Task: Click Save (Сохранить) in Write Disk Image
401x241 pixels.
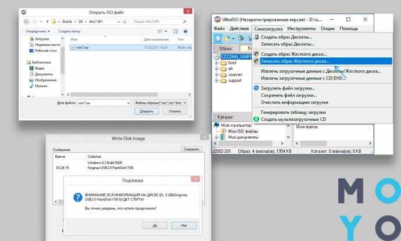Action: [x=191, y=149]
